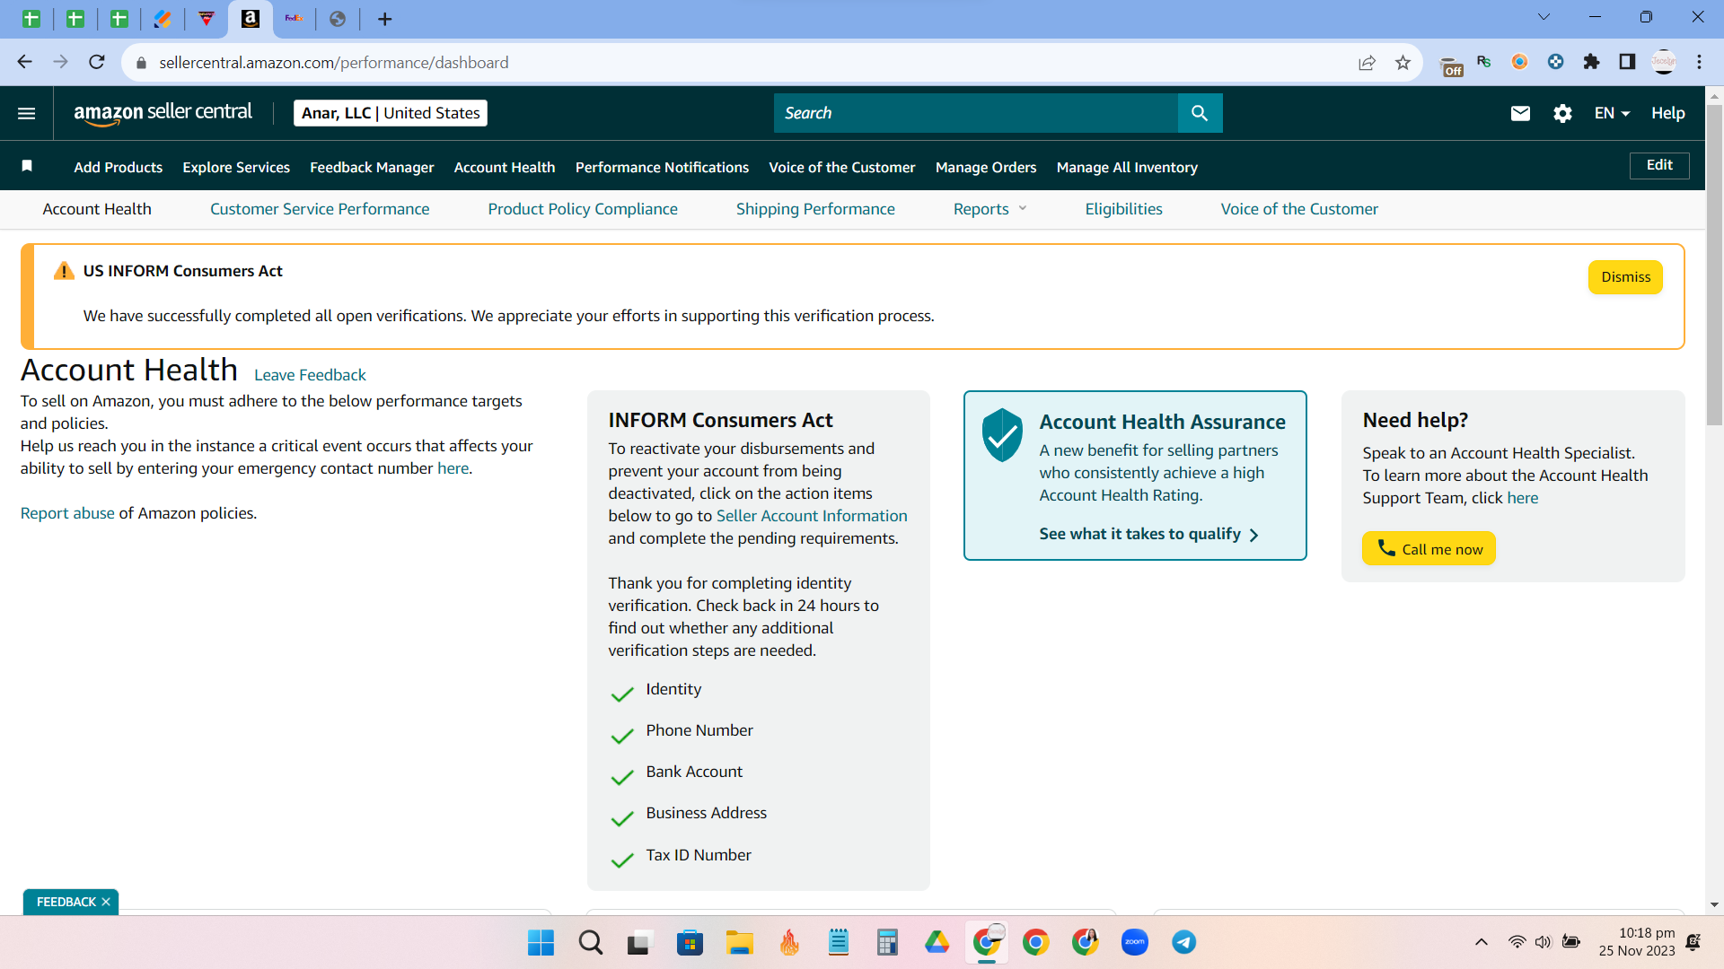
Task: Dismiss the INFORM Consumers Act alert
Action: (1625, 277)
